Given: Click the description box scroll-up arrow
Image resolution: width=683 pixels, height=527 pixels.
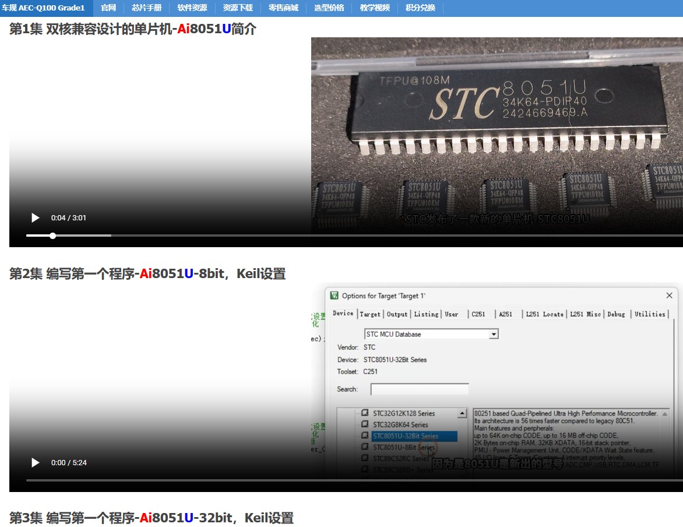Looking at the screenshot, I should pos(665,414).
